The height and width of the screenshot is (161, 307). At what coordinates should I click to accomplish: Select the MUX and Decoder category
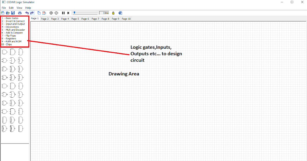(x=13, y=30)
